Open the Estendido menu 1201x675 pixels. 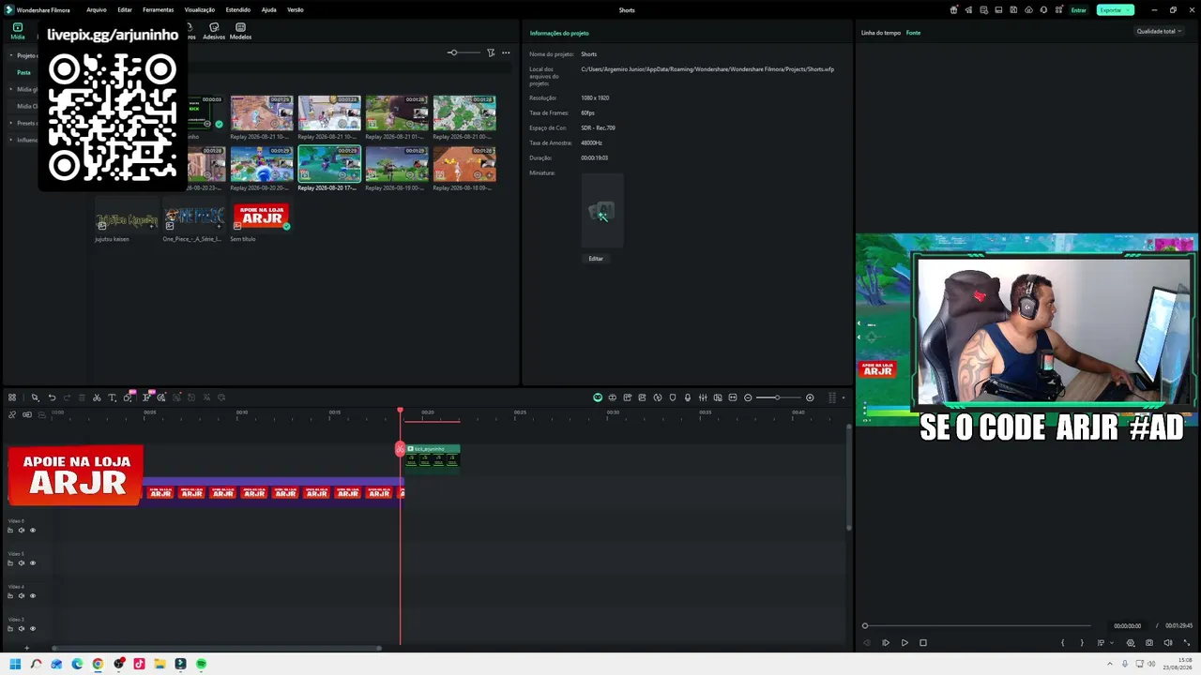[x=238, y=9]
